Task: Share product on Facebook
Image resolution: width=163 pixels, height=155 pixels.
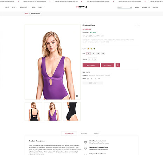Action: tap(92, 79)
